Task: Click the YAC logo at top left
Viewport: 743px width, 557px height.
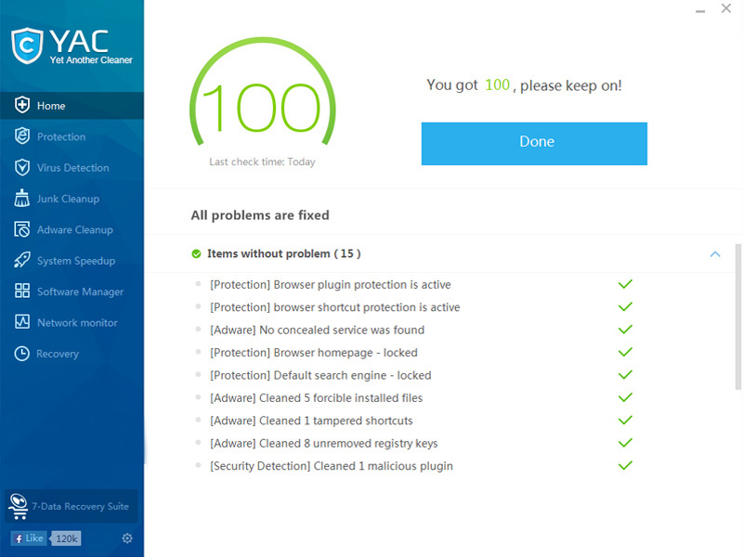Action: (x=72, y=46)
